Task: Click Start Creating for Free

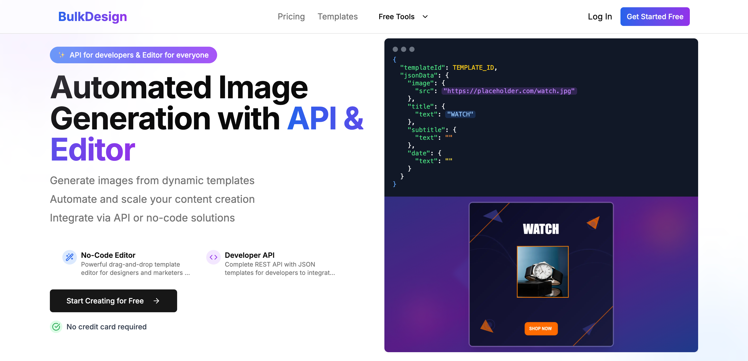Action: [113, 301]
